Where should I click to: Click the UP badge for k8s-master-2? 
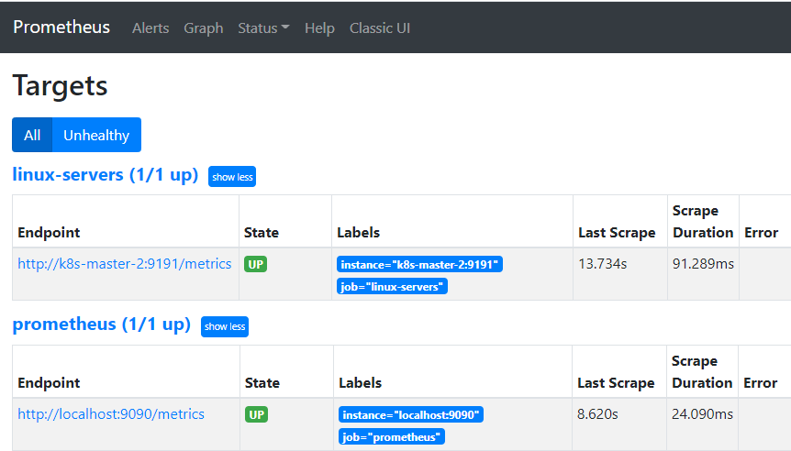(255, 264)
